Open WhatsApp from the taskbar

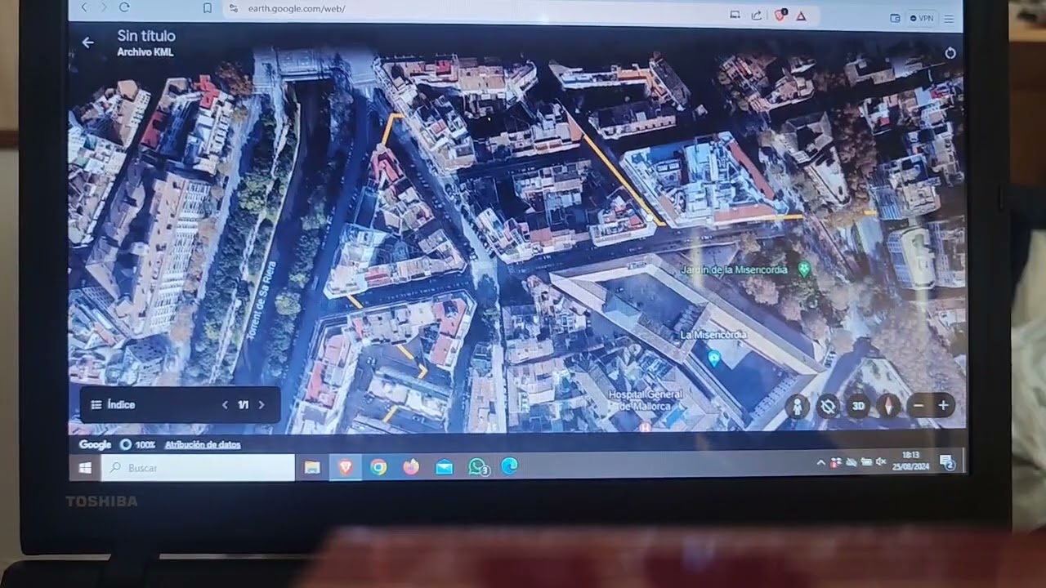[477, 466]
